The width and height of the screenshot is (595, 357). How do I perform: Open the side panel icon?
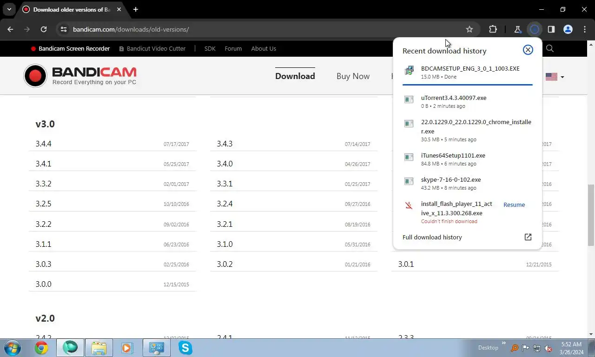point(551,29)
